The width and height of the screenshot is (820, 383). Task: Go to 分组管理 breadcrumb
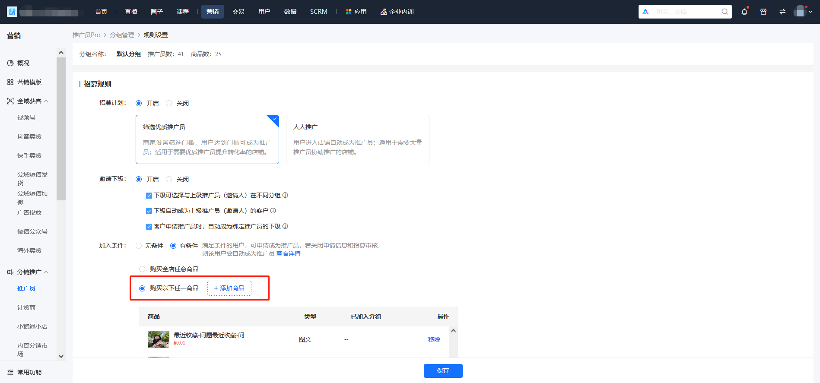tap(122, 35)
